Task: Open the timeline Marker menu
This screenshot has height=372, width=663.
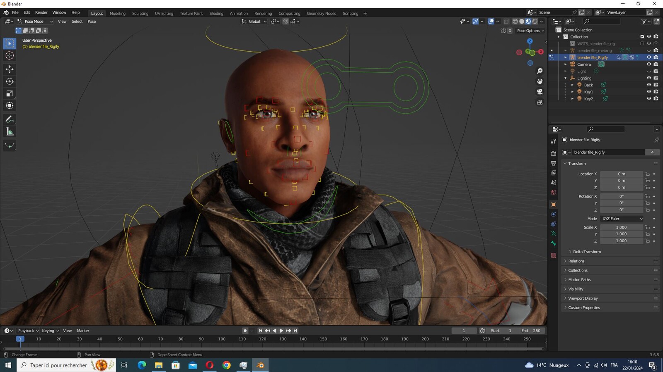Action: pyautogui.click(x=83, y=331)
